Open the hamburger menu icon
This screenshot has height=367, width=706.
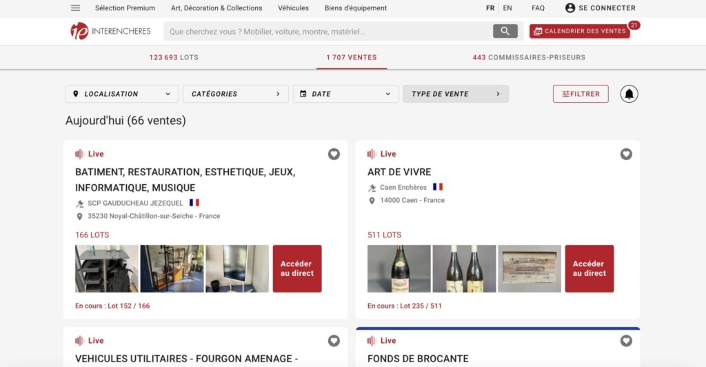75,8
